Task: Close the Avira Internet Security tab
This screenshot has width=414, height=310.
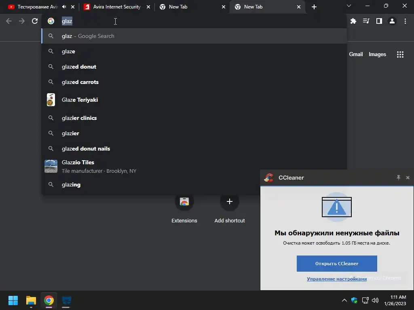Action: (148, 7)
